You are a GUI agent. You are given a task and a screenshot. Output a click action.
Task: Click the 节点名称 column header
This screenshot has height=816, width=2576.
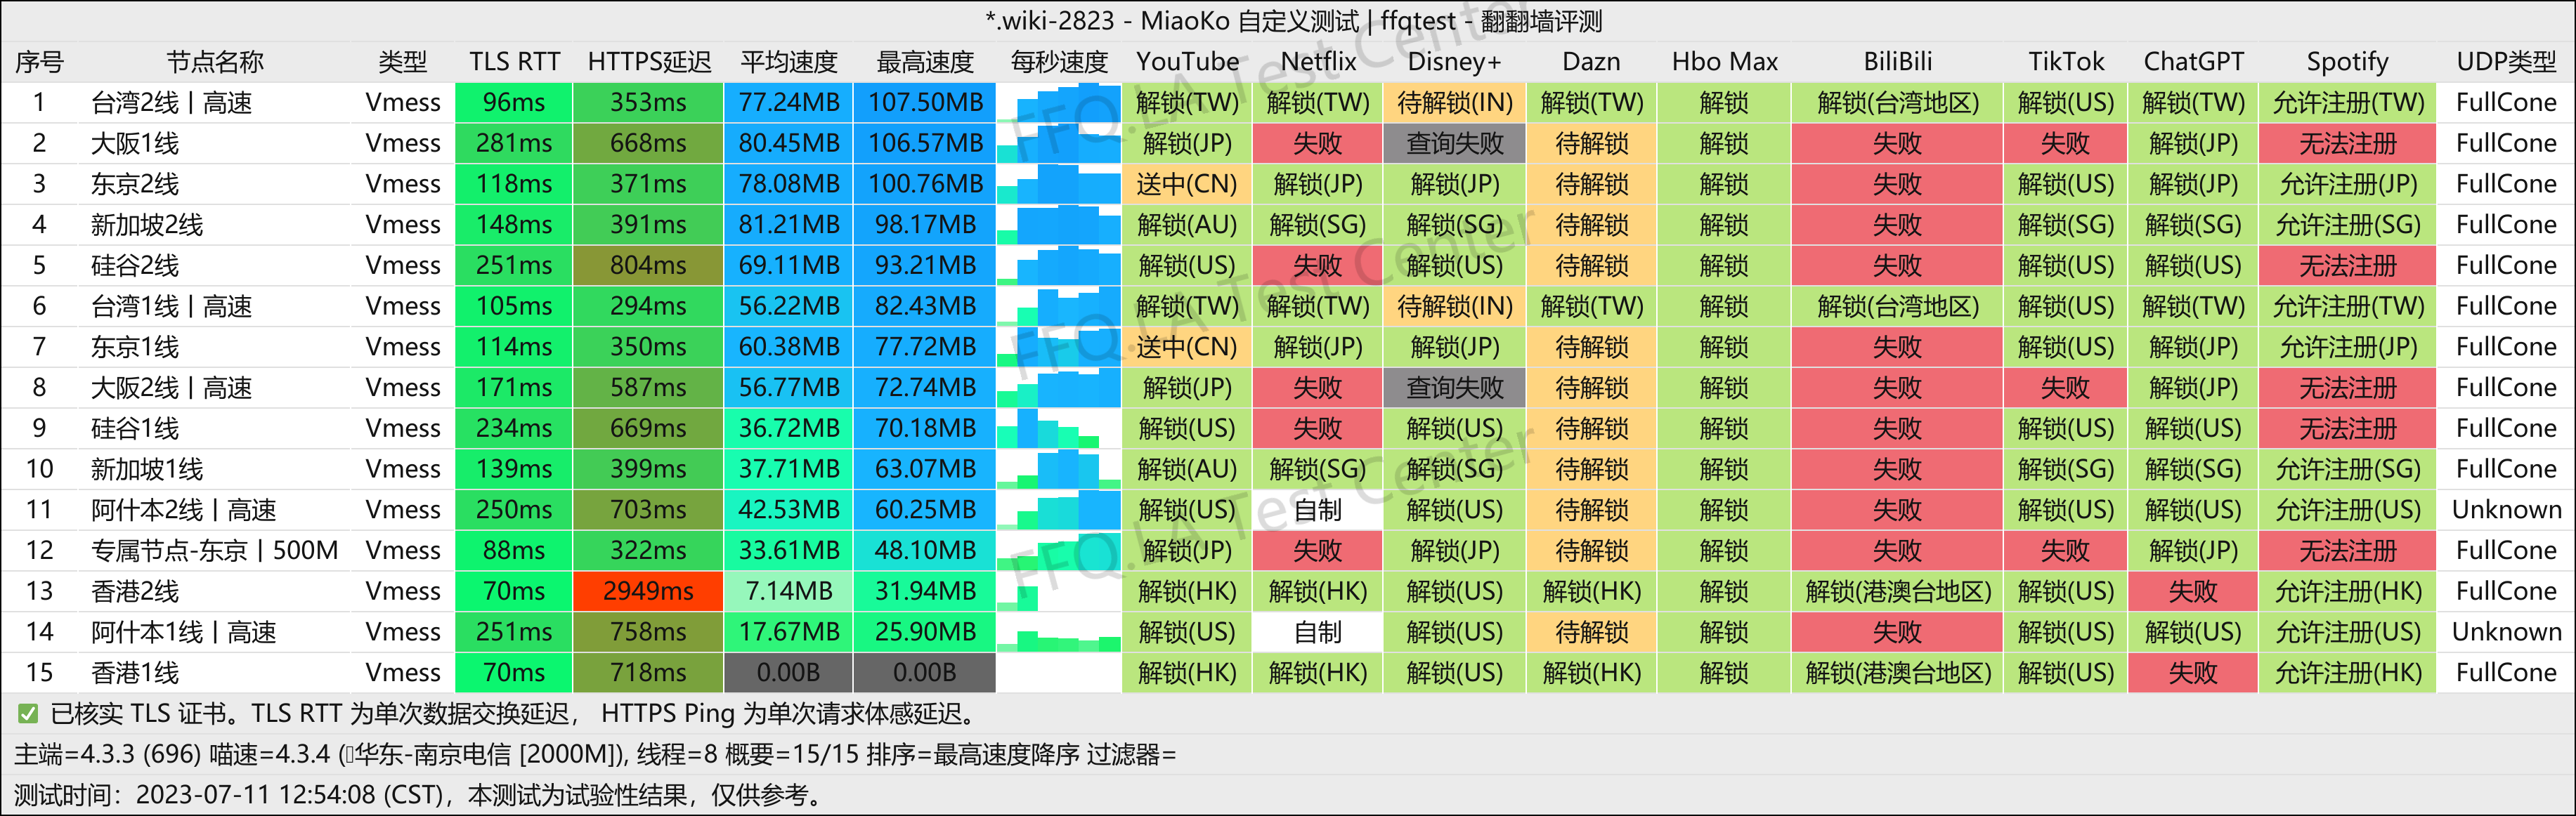tap(215, 62)
